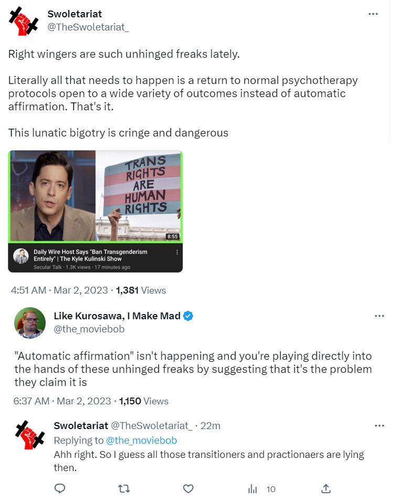Retweet the Swoletariat reply

(x=124, y=488)
